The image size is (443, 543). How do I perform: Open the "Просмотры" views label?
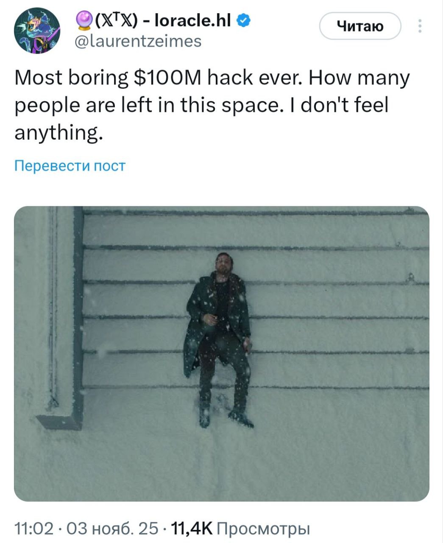[x=263, y=529]
